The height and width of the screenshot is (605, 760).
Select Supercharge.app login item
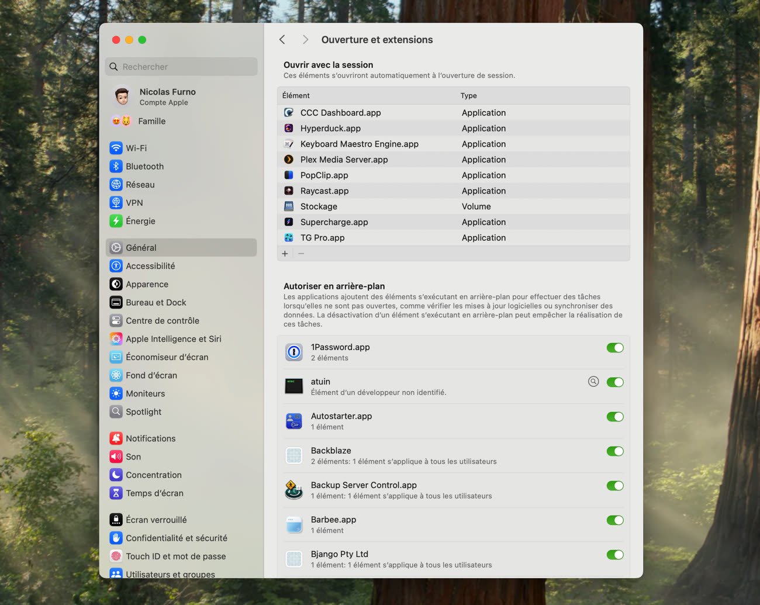(x=454, y=222)
